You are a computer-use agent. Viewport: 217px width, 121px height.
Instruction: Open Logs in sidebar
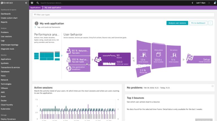(x=3, y=40)
